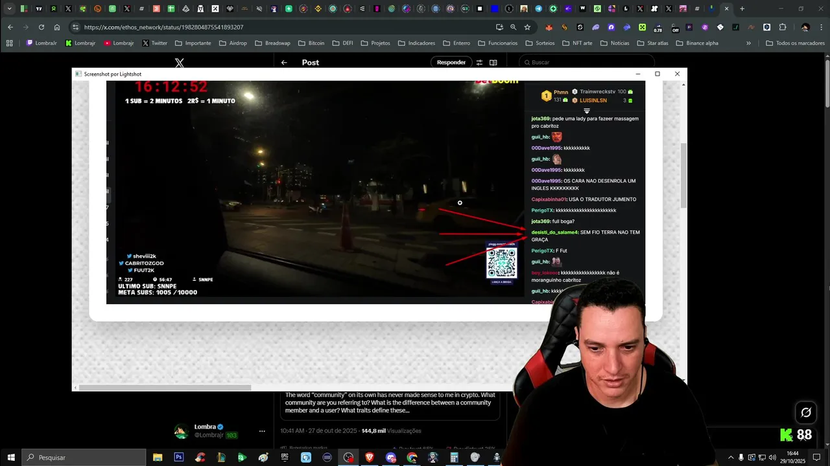The height and width of the screenshot is (466, 830).
Task: Click the browser profile avatar
Action: coord(805,27)
